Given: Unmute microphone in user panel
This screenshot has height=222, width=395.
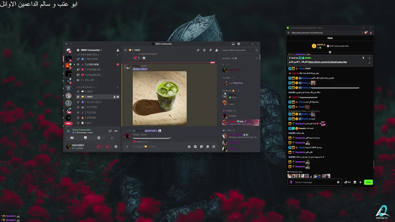Looking at the screenshot, I should click(98, 147).
